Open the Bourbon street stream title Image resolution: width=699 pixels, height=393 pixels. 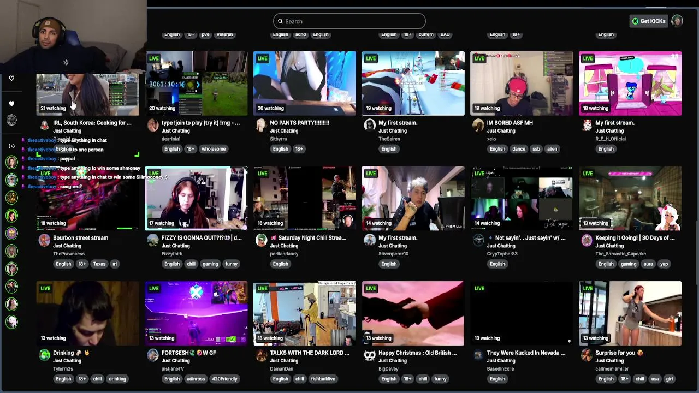80,238
